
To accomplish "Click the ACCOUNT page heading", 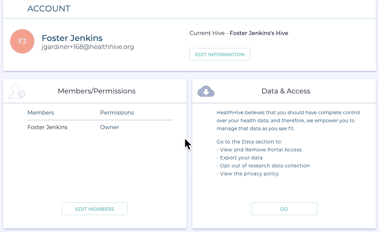I will [49, 9].
